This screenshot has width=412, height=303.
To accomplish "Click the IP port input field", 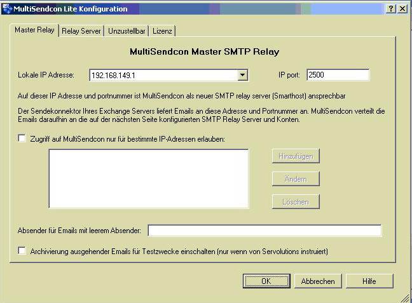I will pos(338,76).
